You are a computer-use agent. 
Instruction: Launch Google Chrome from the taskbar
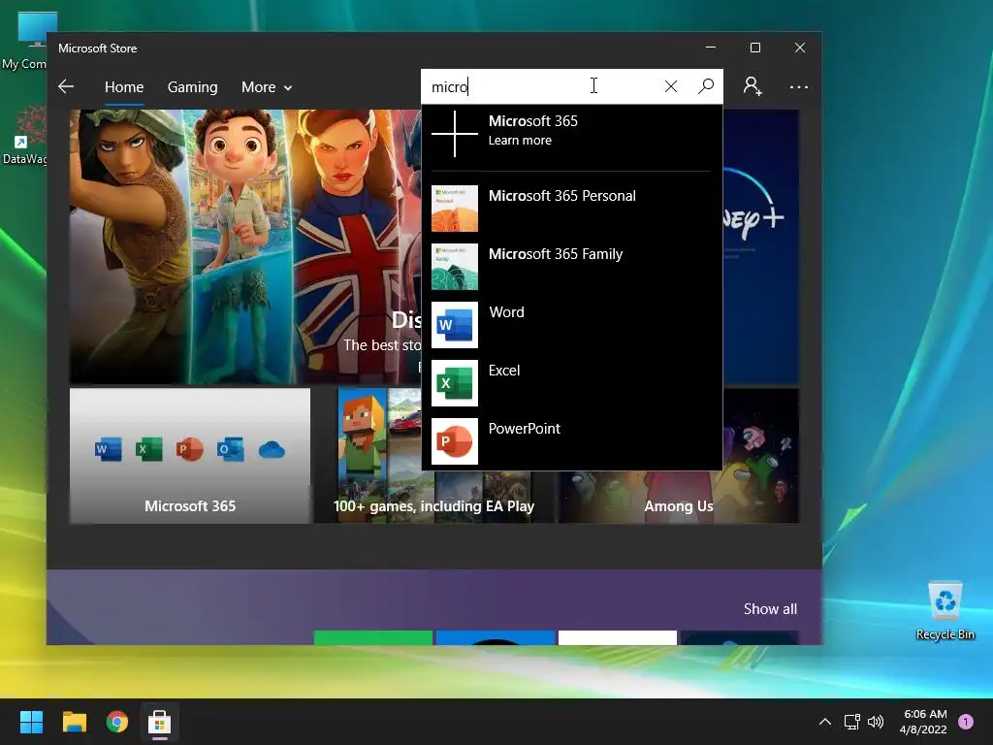pyautogui.click(x=117, y=722)
